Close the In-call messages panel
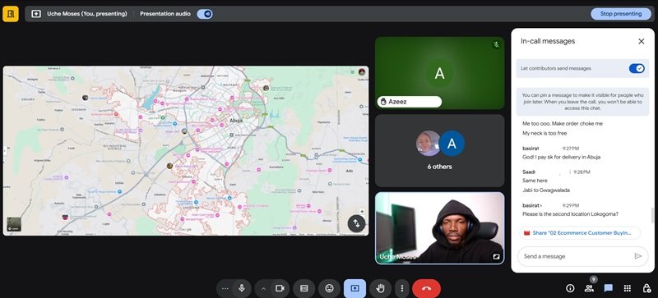658x298 pixels. 642,41
